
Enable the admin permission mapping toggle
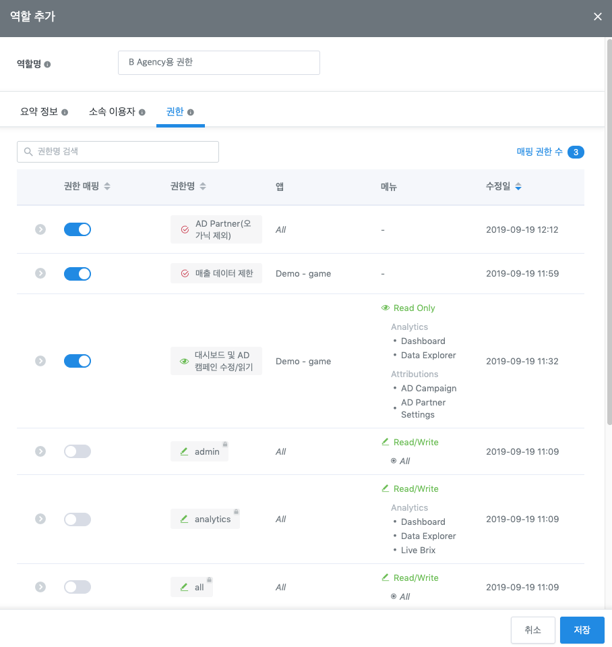pos(78,452)
